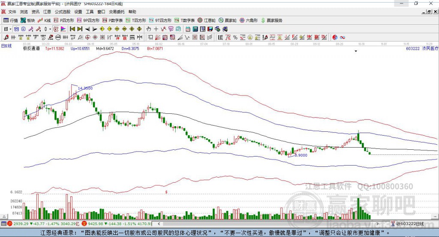Image resolution: width=439 pixels, height=237 pixels.
Task: Click the 沪 Shanghai index status icon
Action: [x=10, y=224]
